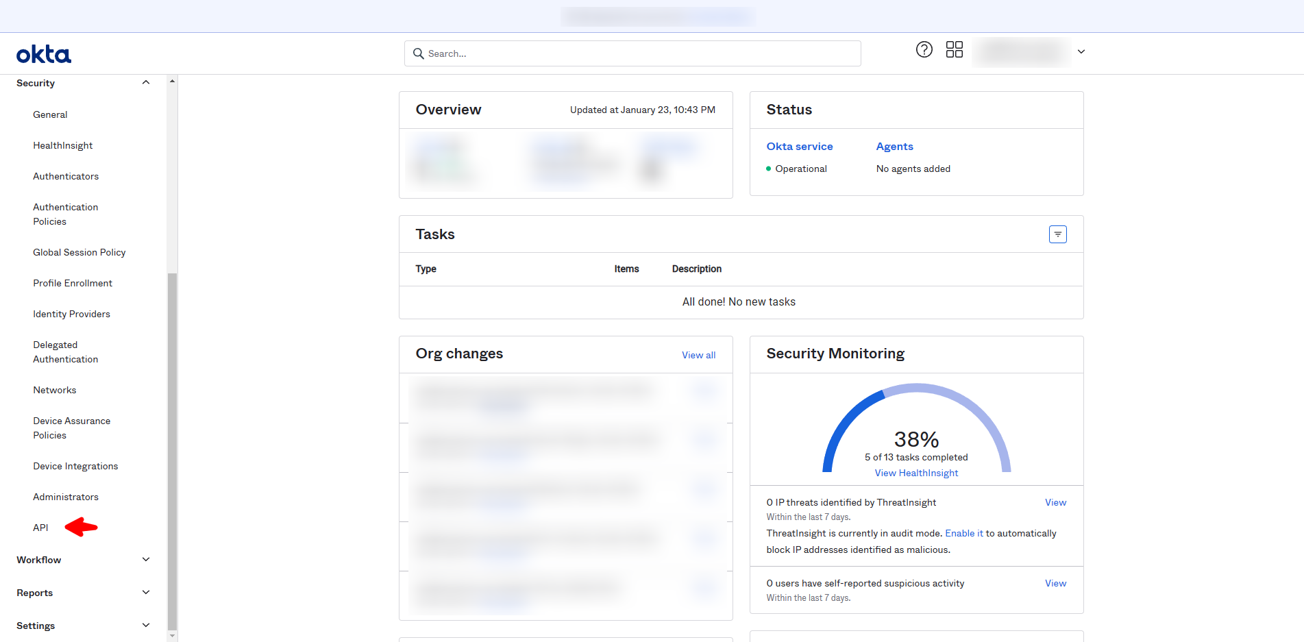
Task: Click '5 of 13 tasks completed' text
Action: click(x=916, y=457)
